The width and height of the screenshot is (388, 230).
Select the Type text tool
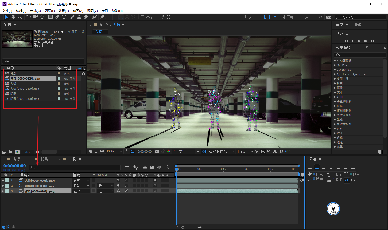[64, 17]
